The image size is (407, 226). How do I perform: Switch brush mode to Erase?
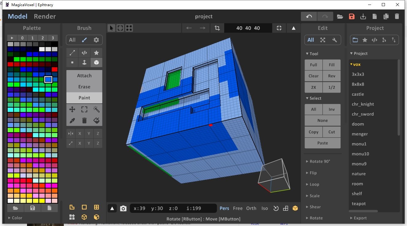coord(84,87)
